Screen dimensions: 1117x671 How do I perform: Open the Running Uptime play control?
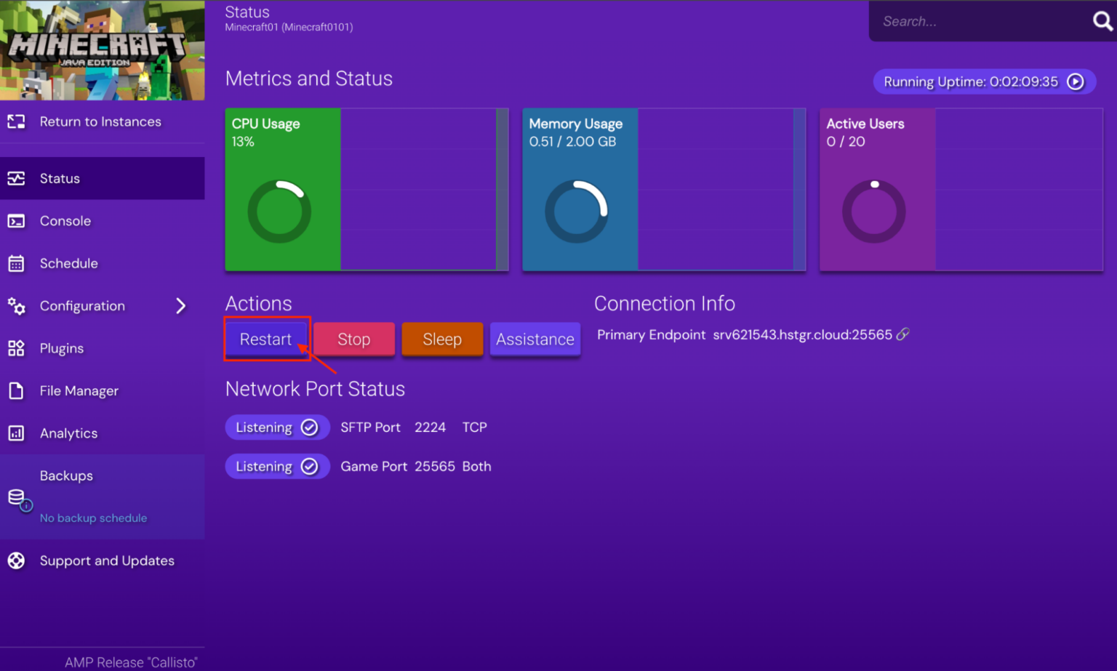(1076, 81)
